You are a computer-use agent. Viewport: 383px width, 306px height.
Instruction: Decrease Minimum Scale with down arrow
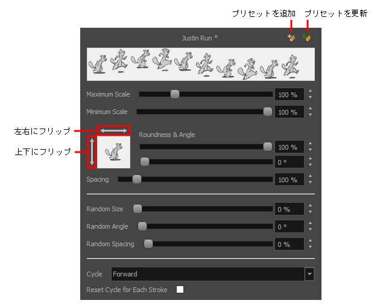pyautogui.click(x=310, y=115)
